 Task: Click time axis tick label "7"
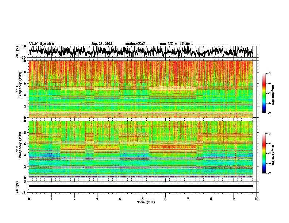point(188,199)
